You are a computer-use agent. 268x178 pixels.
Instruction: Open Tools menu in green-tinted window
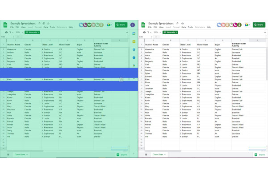[x=52, y=27]
